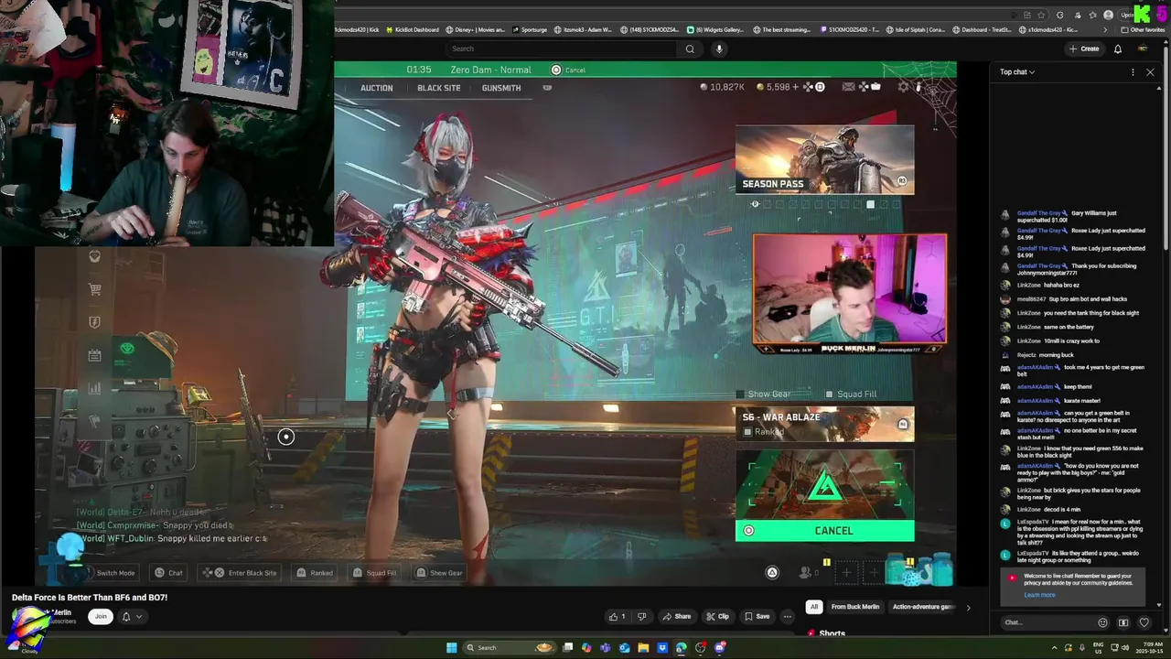1171x659 pixels.
Task: Click the green CANCEL matchmaking button
Action: 824,531
